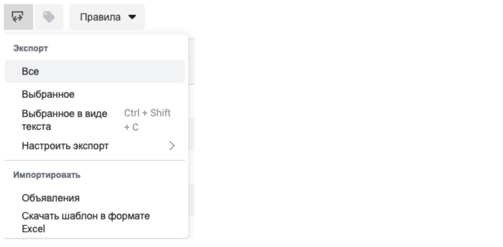
Task: Click the highlighted row right of Все
Action: tap(112, 72)
